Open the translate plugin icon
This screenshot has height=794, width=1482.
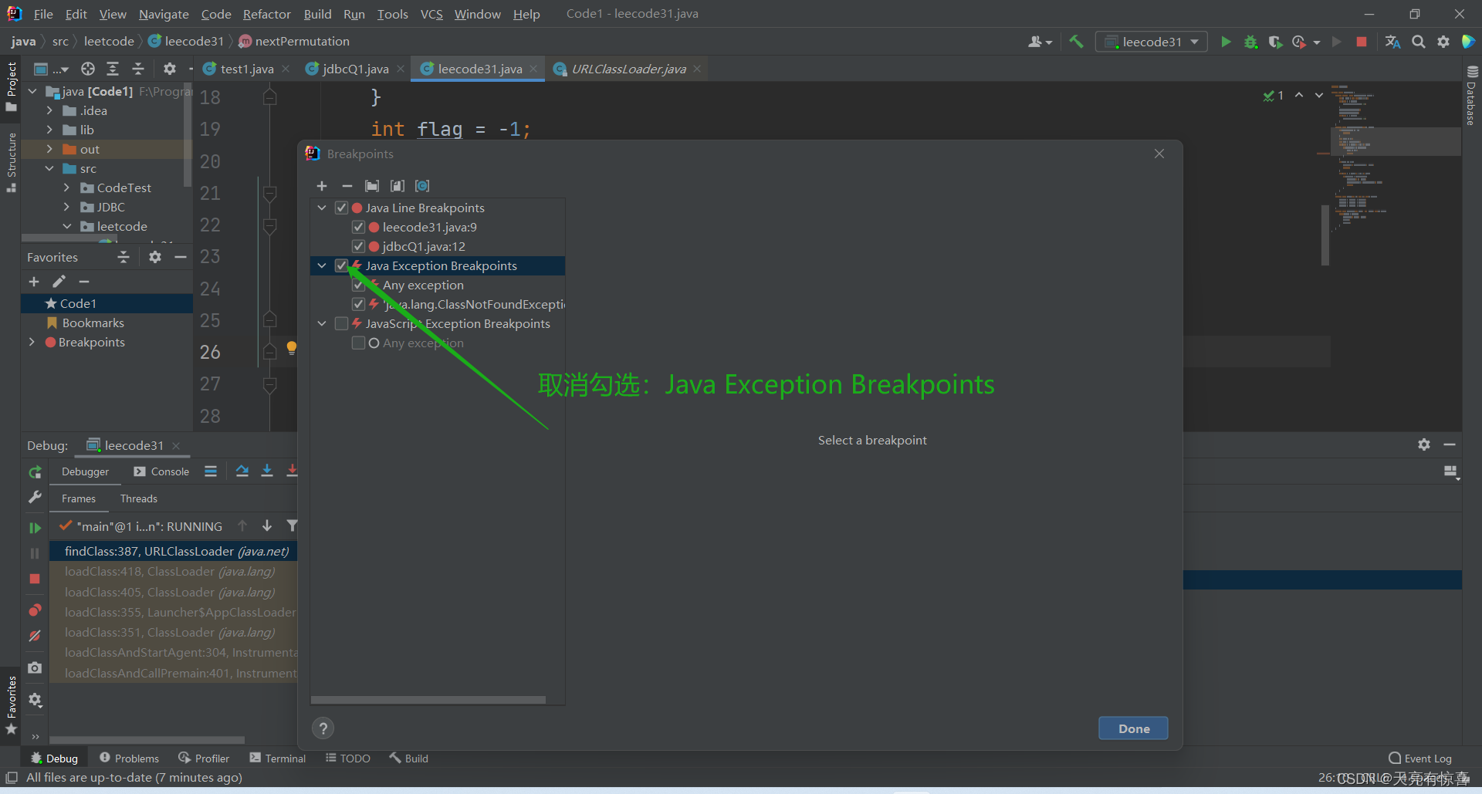pos(1393,42)
